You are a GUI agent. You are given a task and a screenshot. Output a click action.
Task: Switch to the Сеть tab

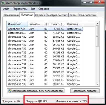pyautogui.click(x=73, y=15)
